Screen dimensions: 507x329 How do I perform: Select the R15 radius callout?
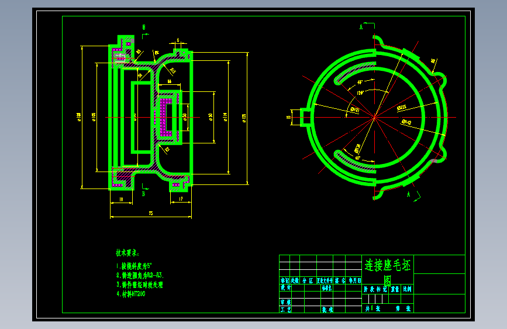pos(173,71)
